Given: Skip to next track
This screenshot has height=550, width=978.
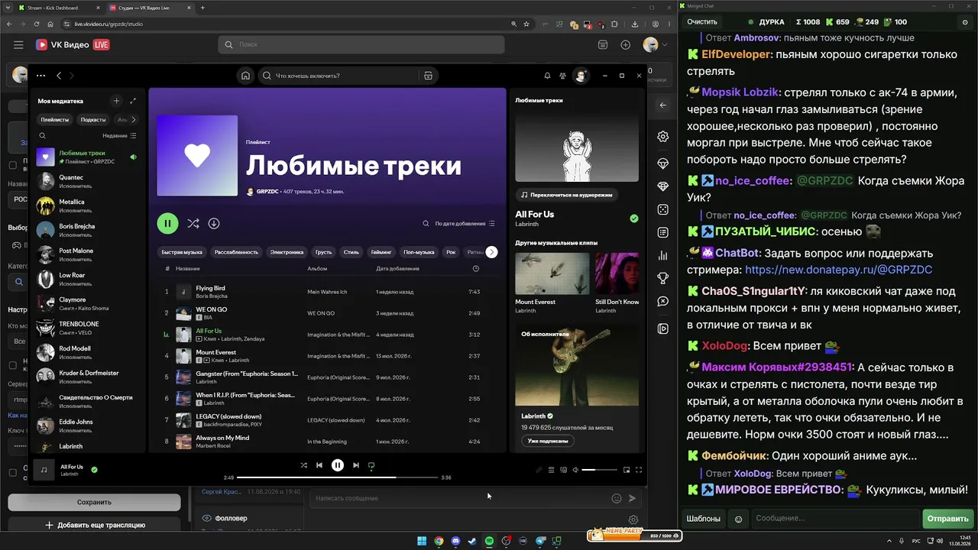Looking at the screenshot, I should [x=356, y=465].
